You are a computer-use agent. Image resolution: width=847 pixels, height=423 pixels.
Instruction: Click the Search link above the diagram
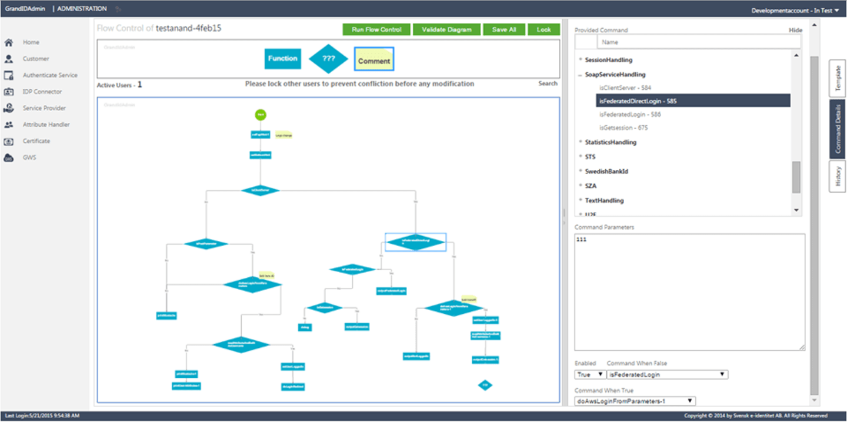coord(548,83)
